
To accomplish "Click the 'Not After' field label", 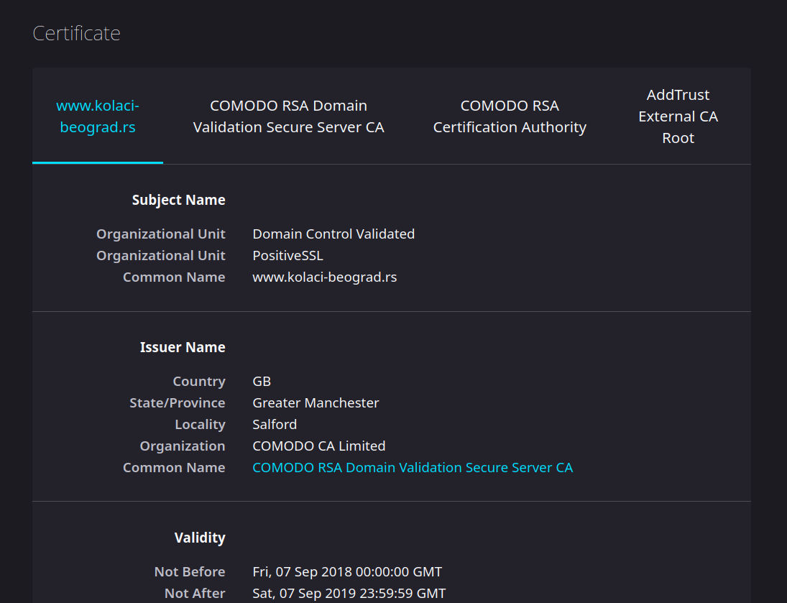I will (195, 594).
